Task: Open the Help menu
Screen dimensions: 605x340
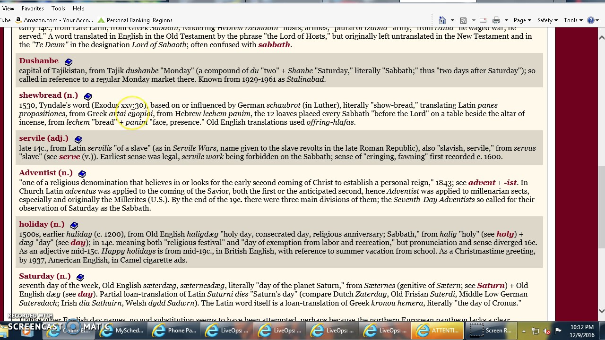Action: click(78, 8)
